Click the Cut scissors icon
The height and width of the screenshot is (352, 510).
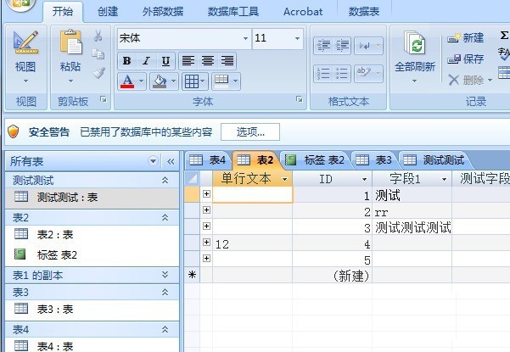(98, 36)
